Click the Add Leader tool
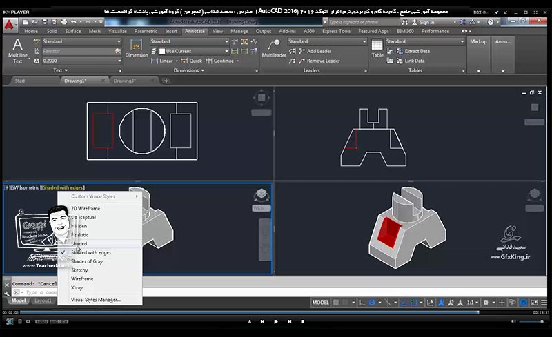Screen dimensions: 552x337 [315, 51]
